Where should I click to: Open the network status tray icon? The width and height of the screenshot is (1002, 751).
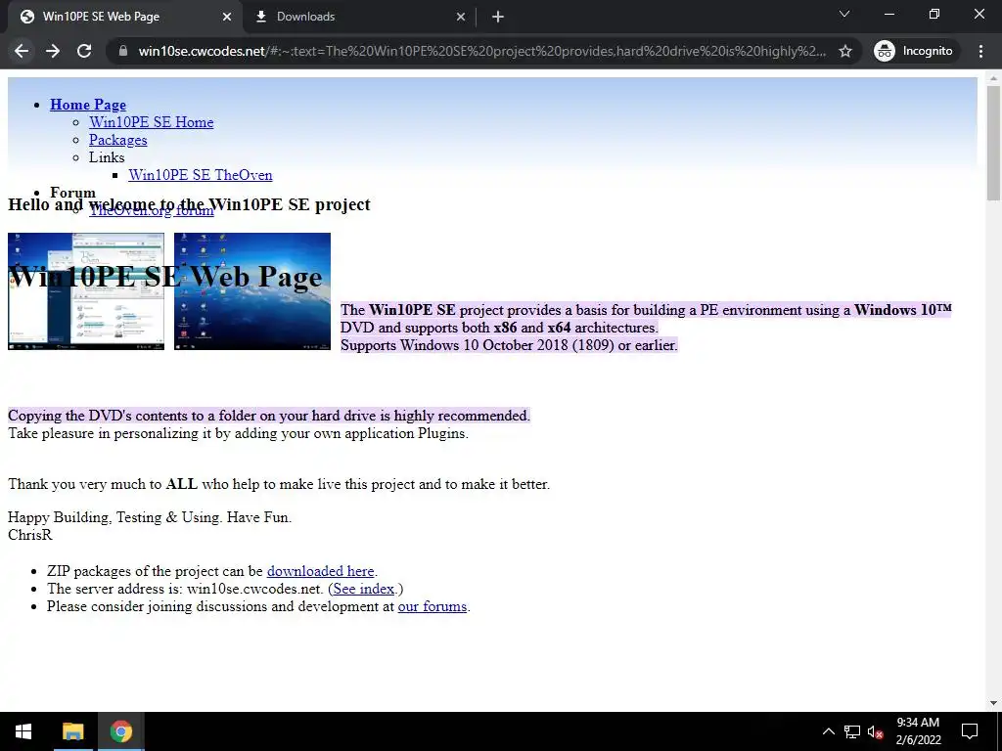coord(852,731)
